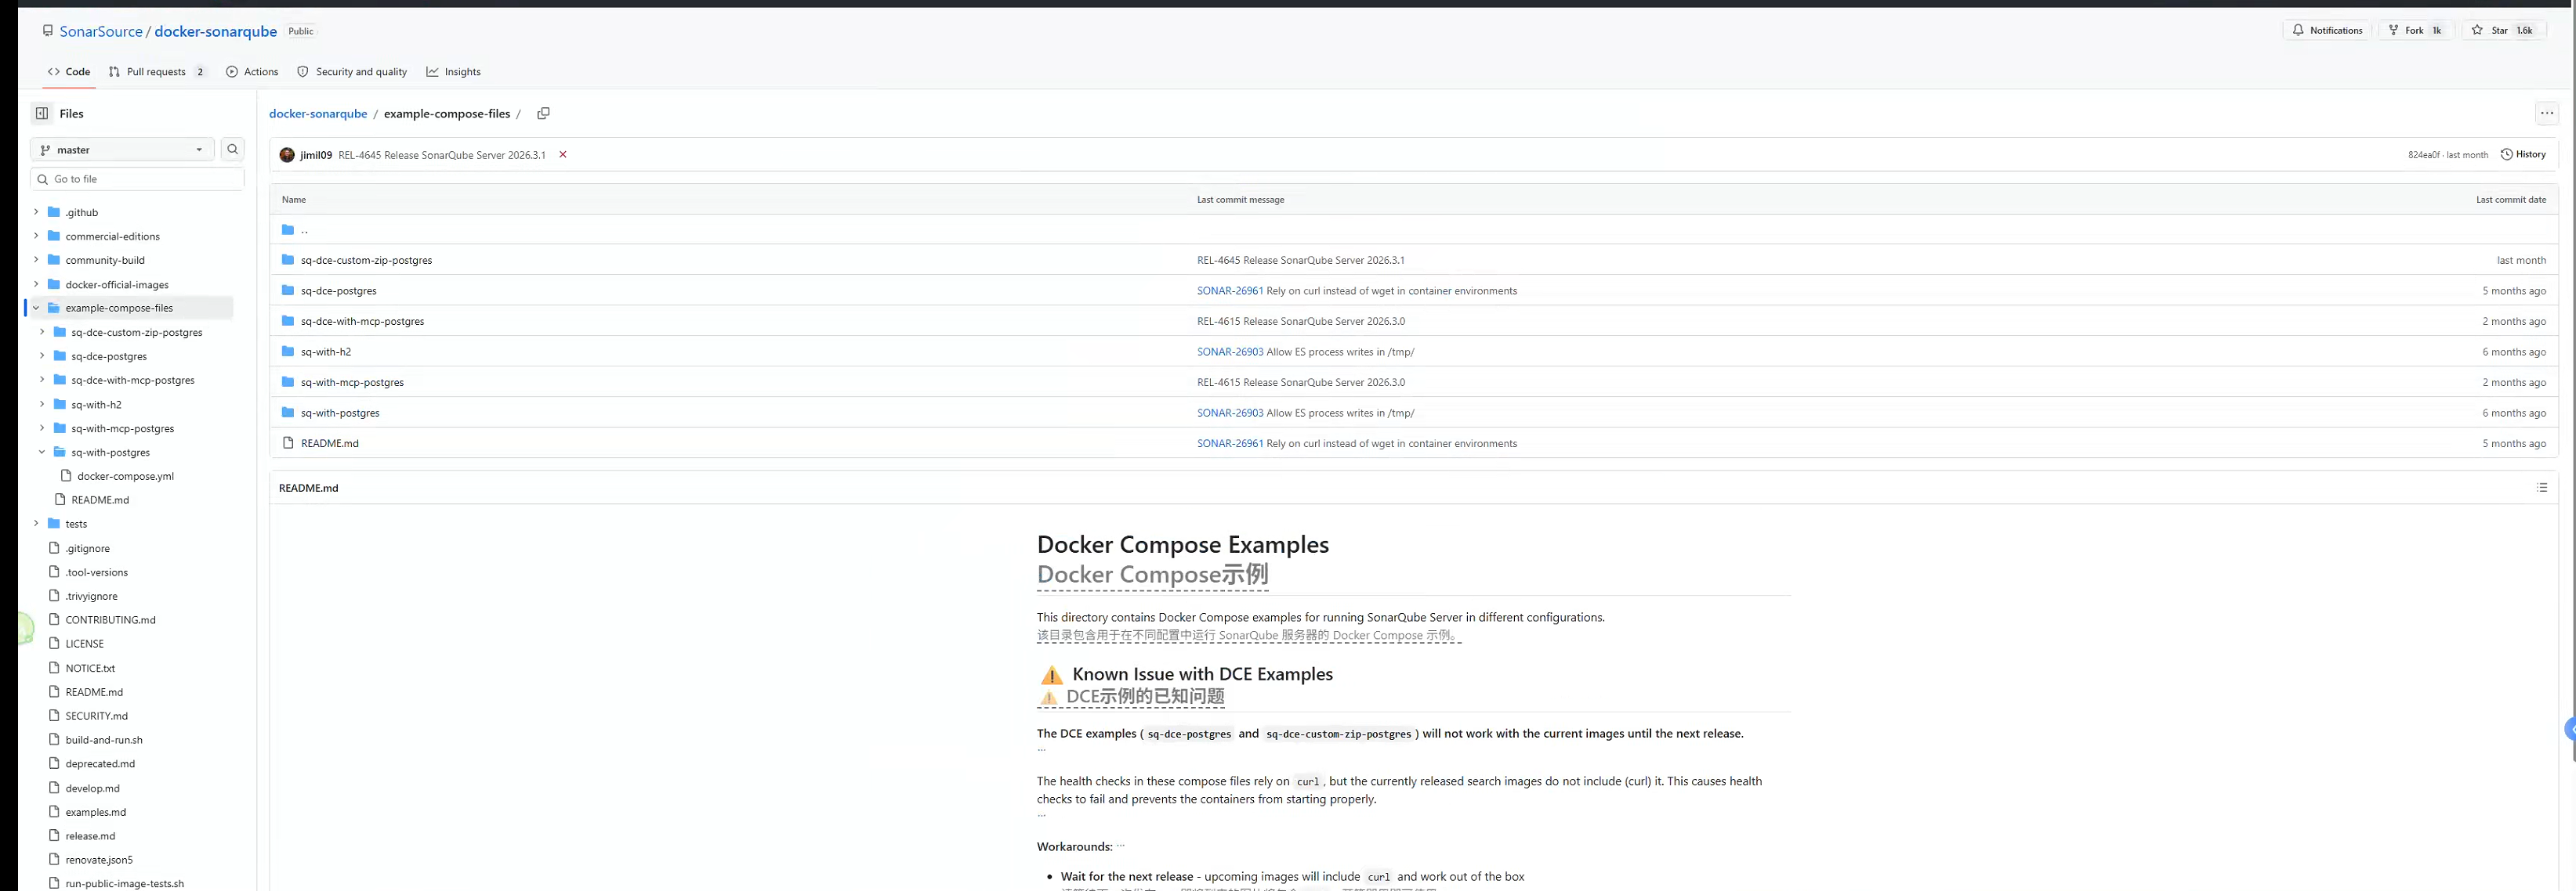The image size is (2576, 891).
Task: Open .gitignore in file tree
Action: tap(87, 547)
